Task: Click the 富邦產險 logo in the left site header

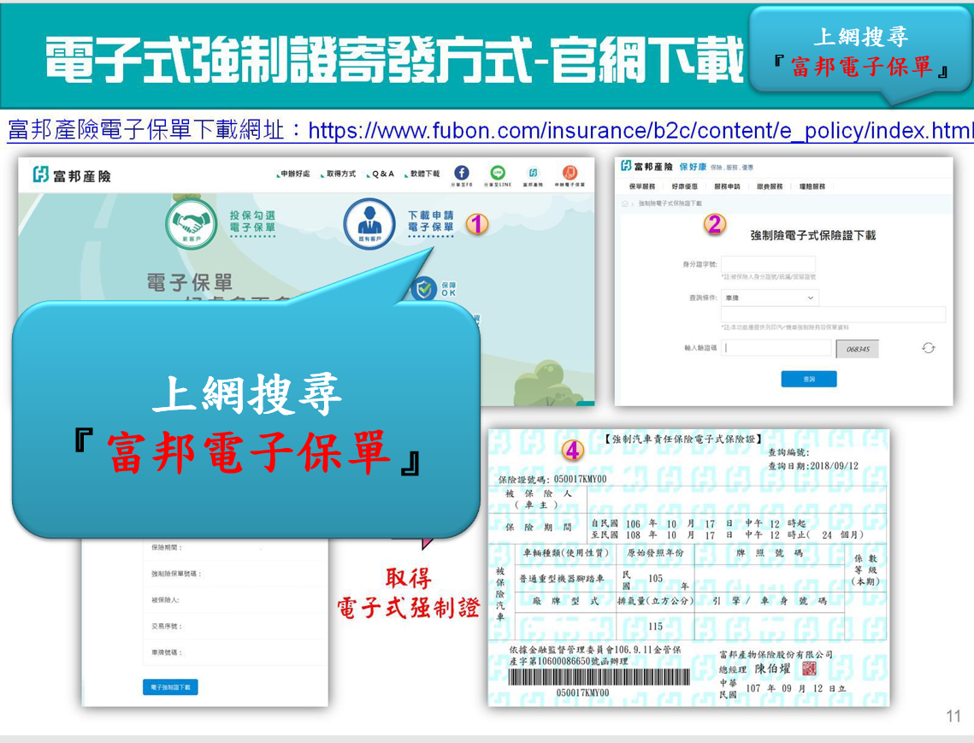Action: [x=72, y=176]
